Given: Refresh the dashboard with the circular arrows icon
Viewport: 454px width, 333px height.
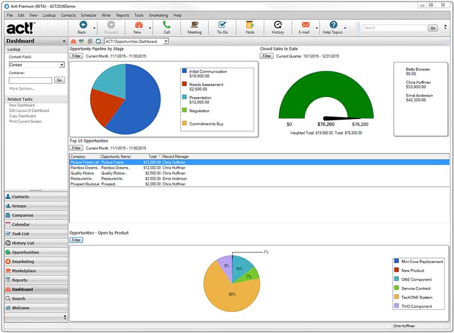Looking at the screenshot, I should click(98, 41).
